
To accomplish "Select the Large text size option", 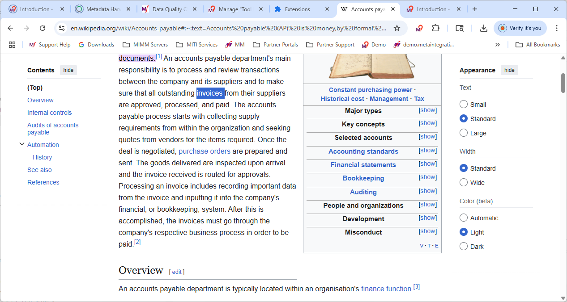I will 464,133.
